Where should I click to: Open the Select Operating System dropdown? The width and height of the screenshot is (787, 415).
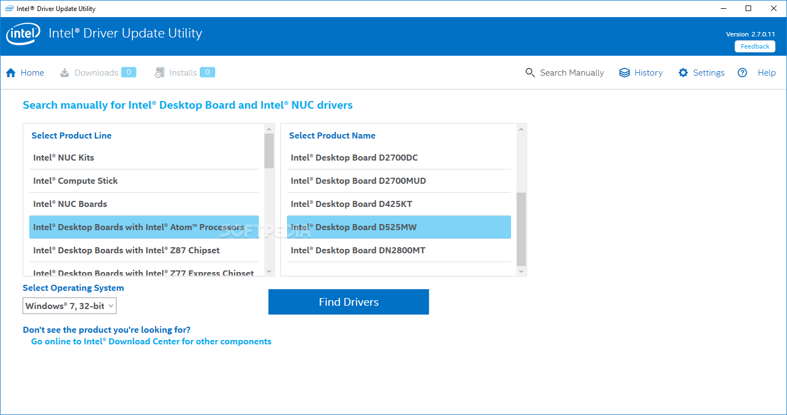(70, 306)
